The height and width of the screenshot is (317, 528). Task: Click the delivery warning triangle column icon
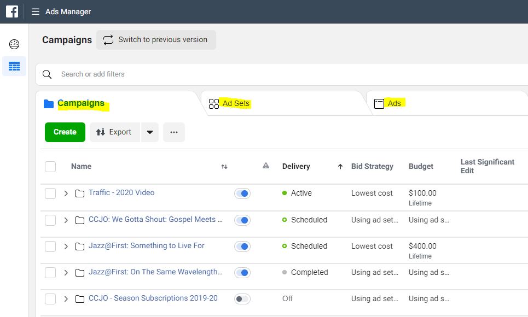tap(266, 166)
